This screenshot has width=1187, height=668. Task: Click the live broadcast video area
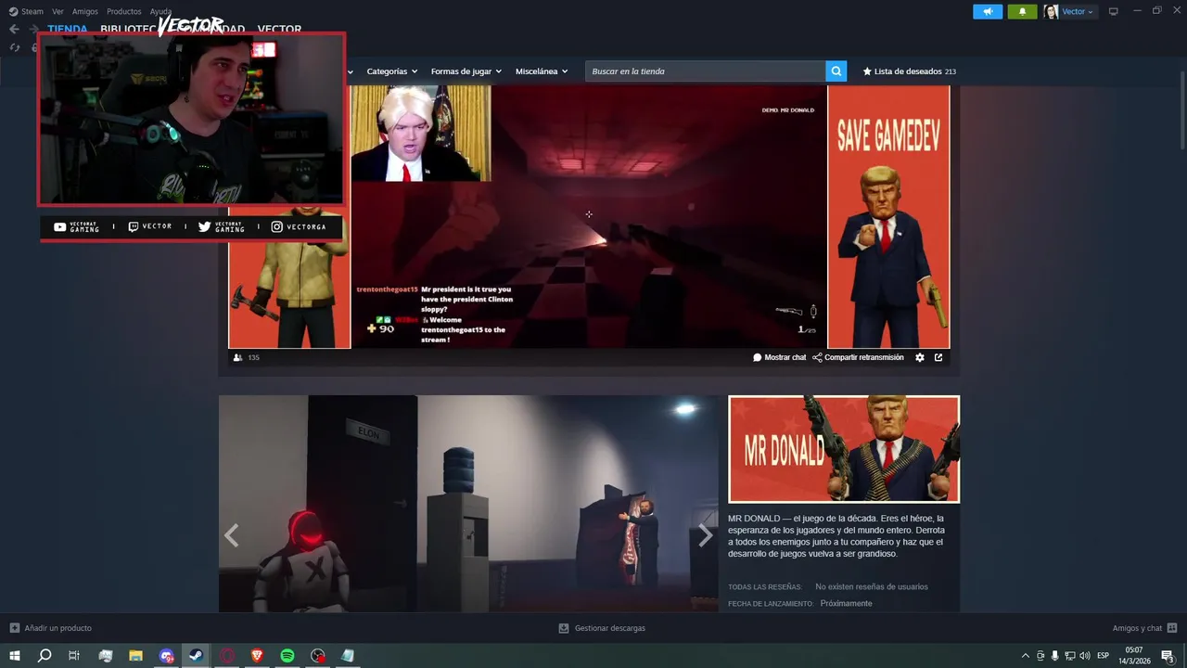[588, 217]
